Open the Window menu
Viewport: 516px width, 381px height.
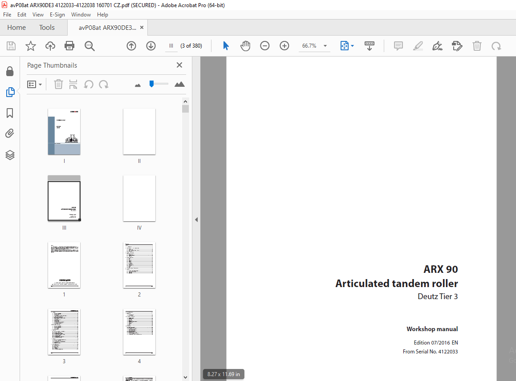pyautogui.click(x=81, y=15)
